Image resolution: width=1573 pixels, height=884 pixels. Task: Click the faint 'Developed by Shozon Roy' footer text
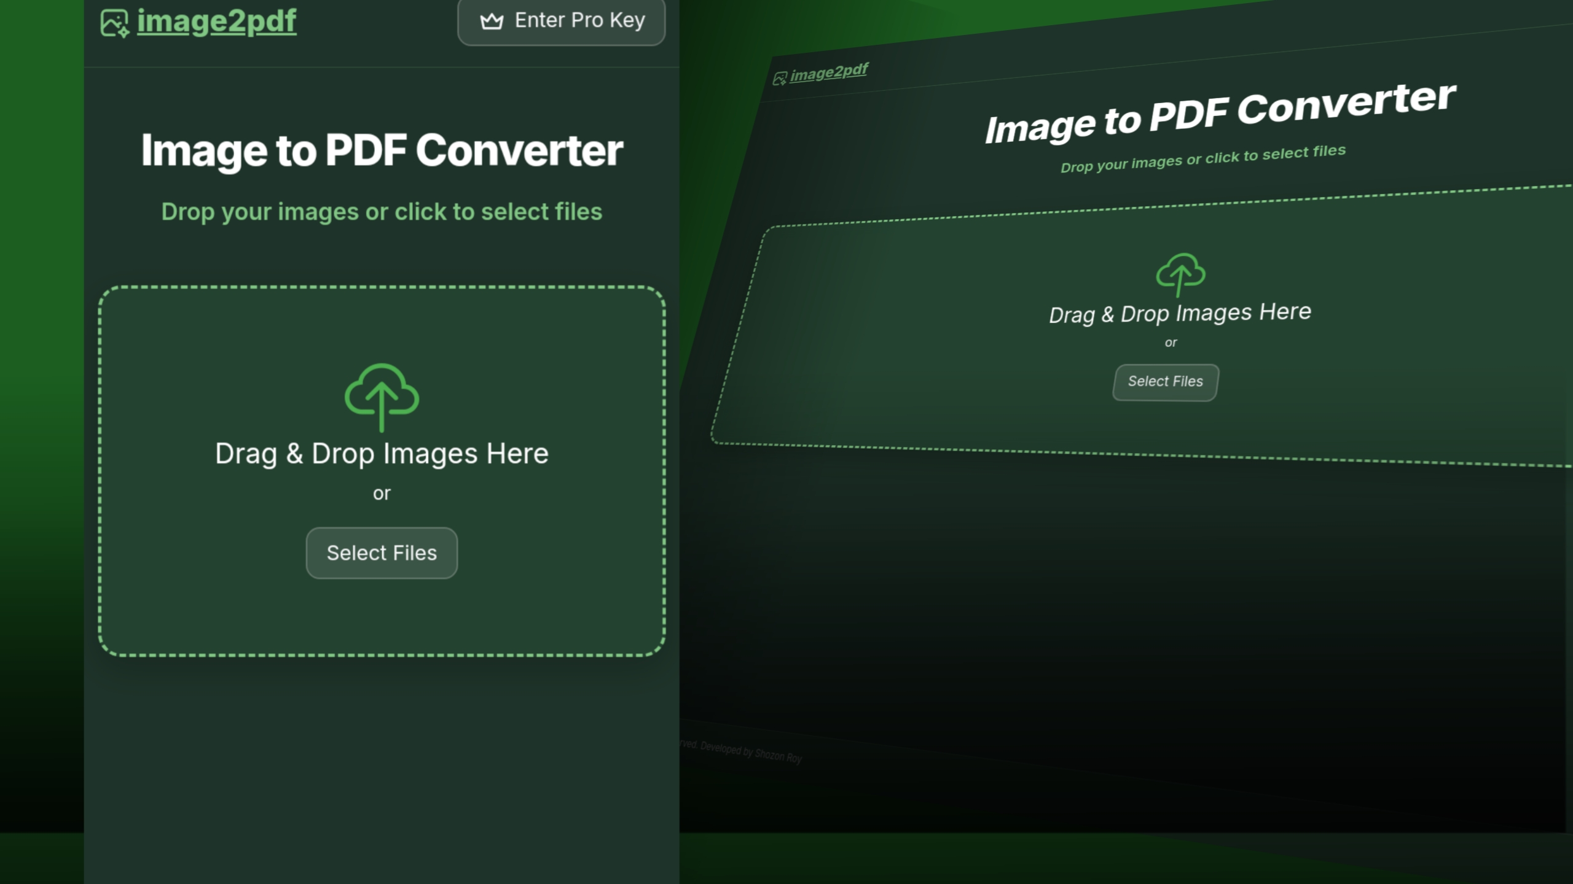[x=751, y=751]
